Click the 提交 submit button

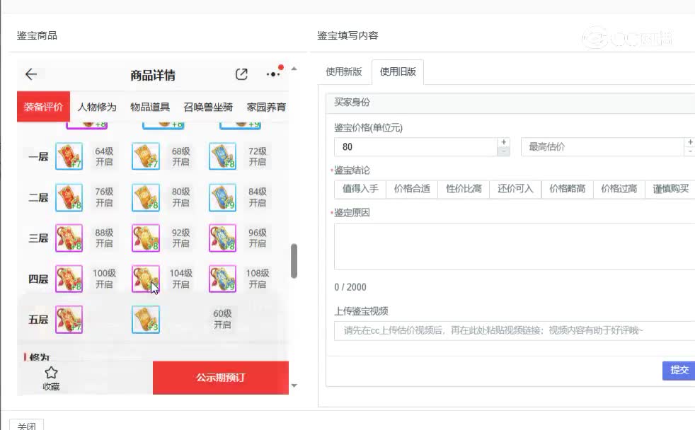pyautogui.click(x=678, y=370)
